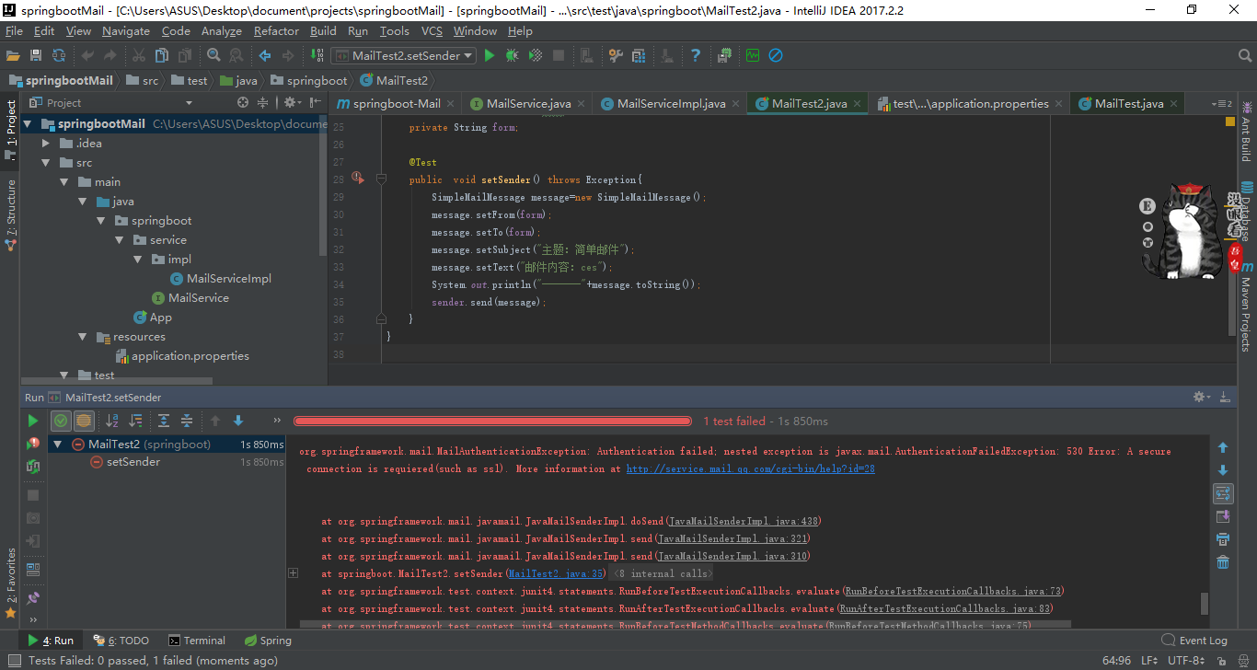Click Collapse All icon in the test toolbar
Screen dimensions: 1257x670
[187, 421]
